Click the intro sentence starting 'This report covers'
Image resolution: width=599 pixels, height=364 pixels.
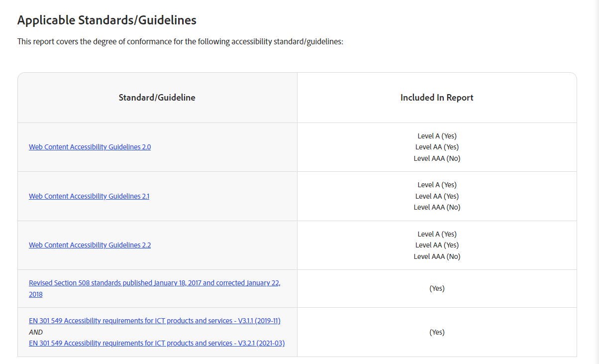pyautogui.click(x=180, y=42)
